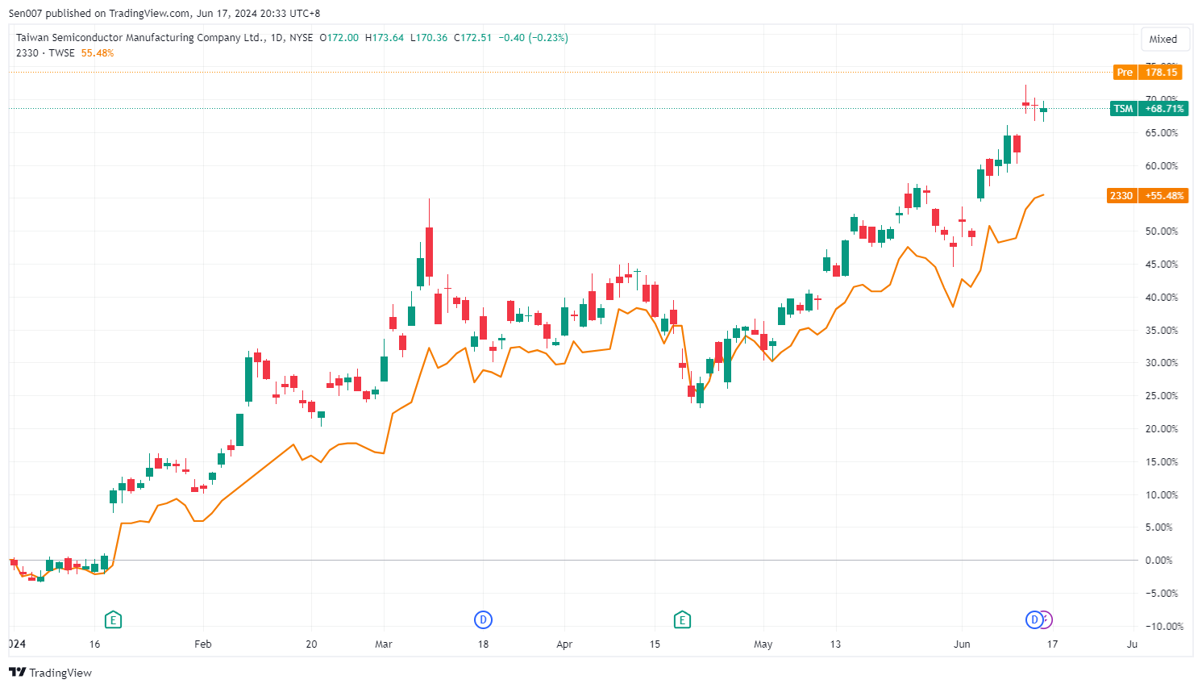Open the dividend D marker near March 18
The height and width of the screenshot is (688, 1202).
click(482, 619)
